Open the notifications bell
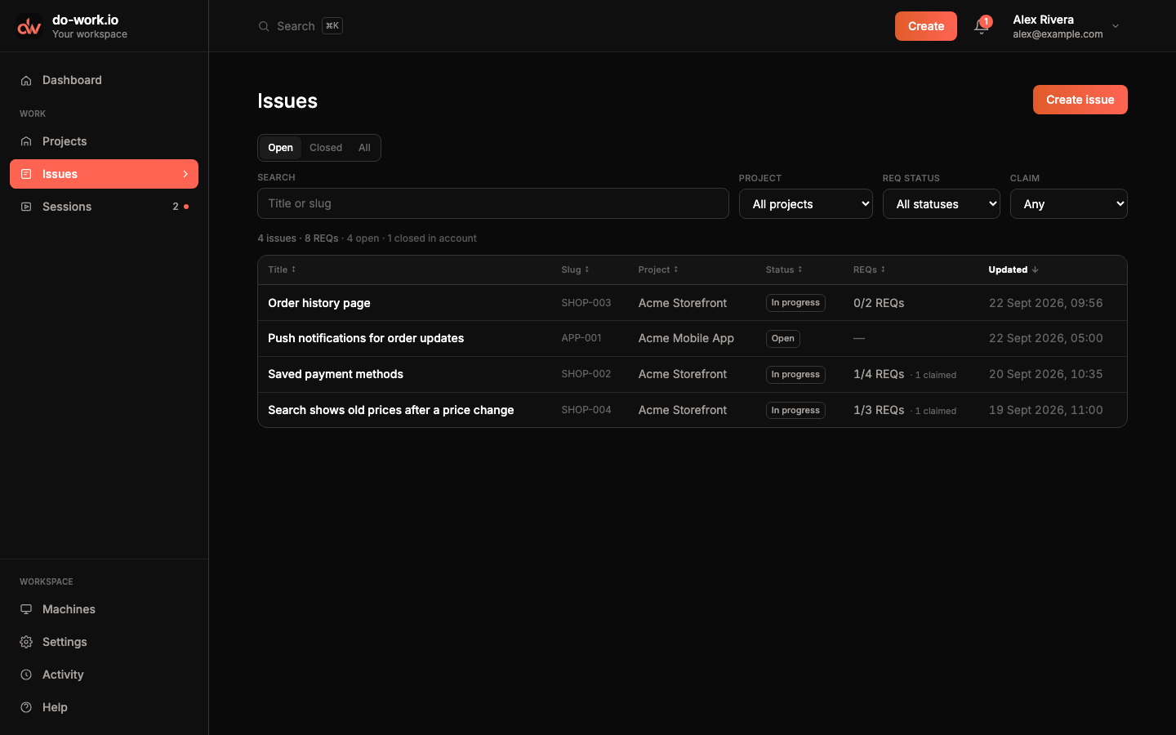This screenshot has width=1176, height=735. tap(981, 26)
